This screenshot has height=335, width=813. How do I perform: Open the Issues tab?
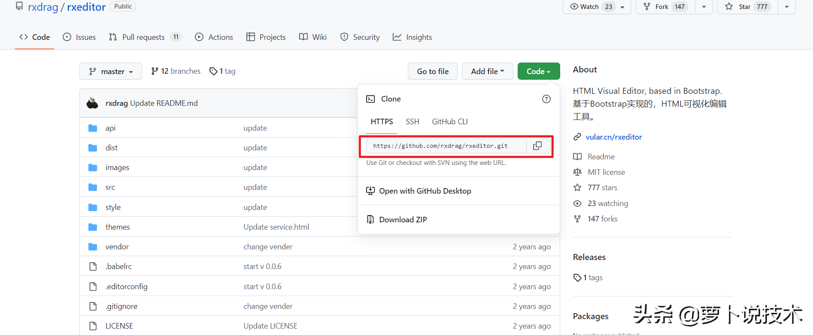tap(79, 37)
